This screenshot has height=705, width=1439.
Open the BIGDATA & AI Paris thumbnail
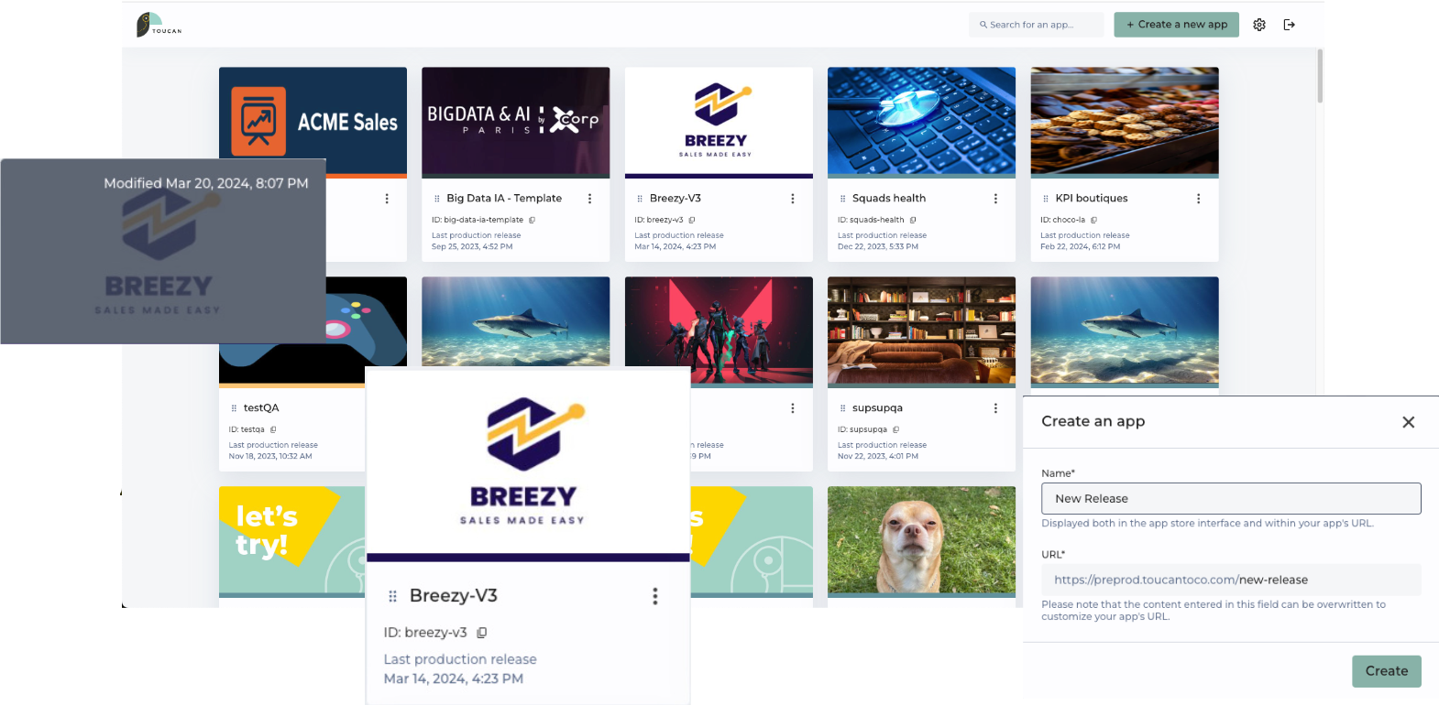[515, 122]
